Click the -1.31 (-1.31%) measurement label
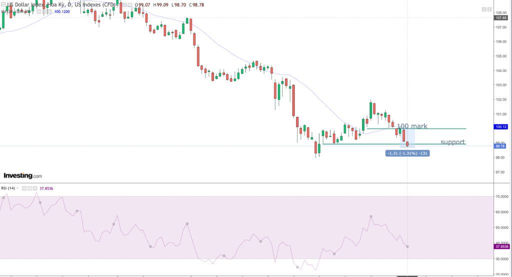512x277 pixels. point(407,152)
